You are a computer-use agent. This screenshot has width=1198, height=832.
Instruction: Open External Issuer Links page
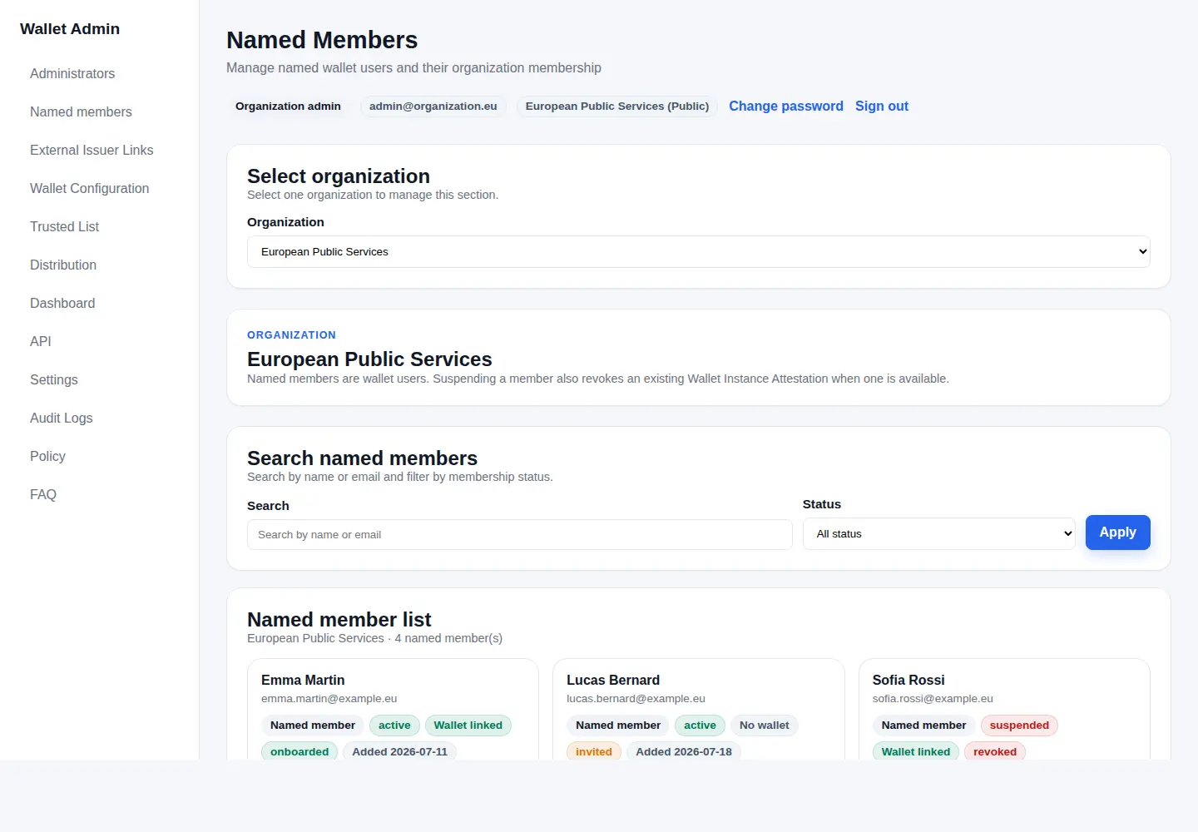[x=92, y=150]
